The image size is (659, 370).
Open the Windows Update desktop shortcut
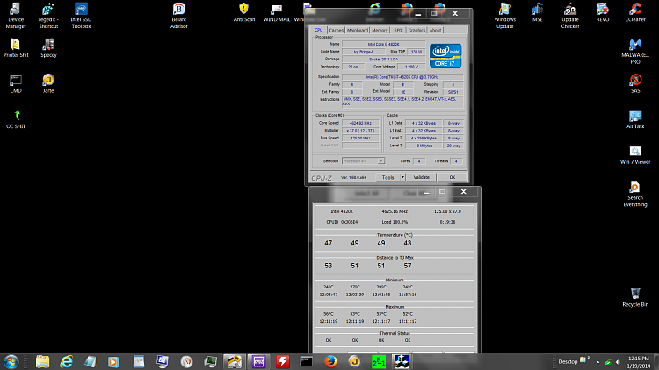504,16
